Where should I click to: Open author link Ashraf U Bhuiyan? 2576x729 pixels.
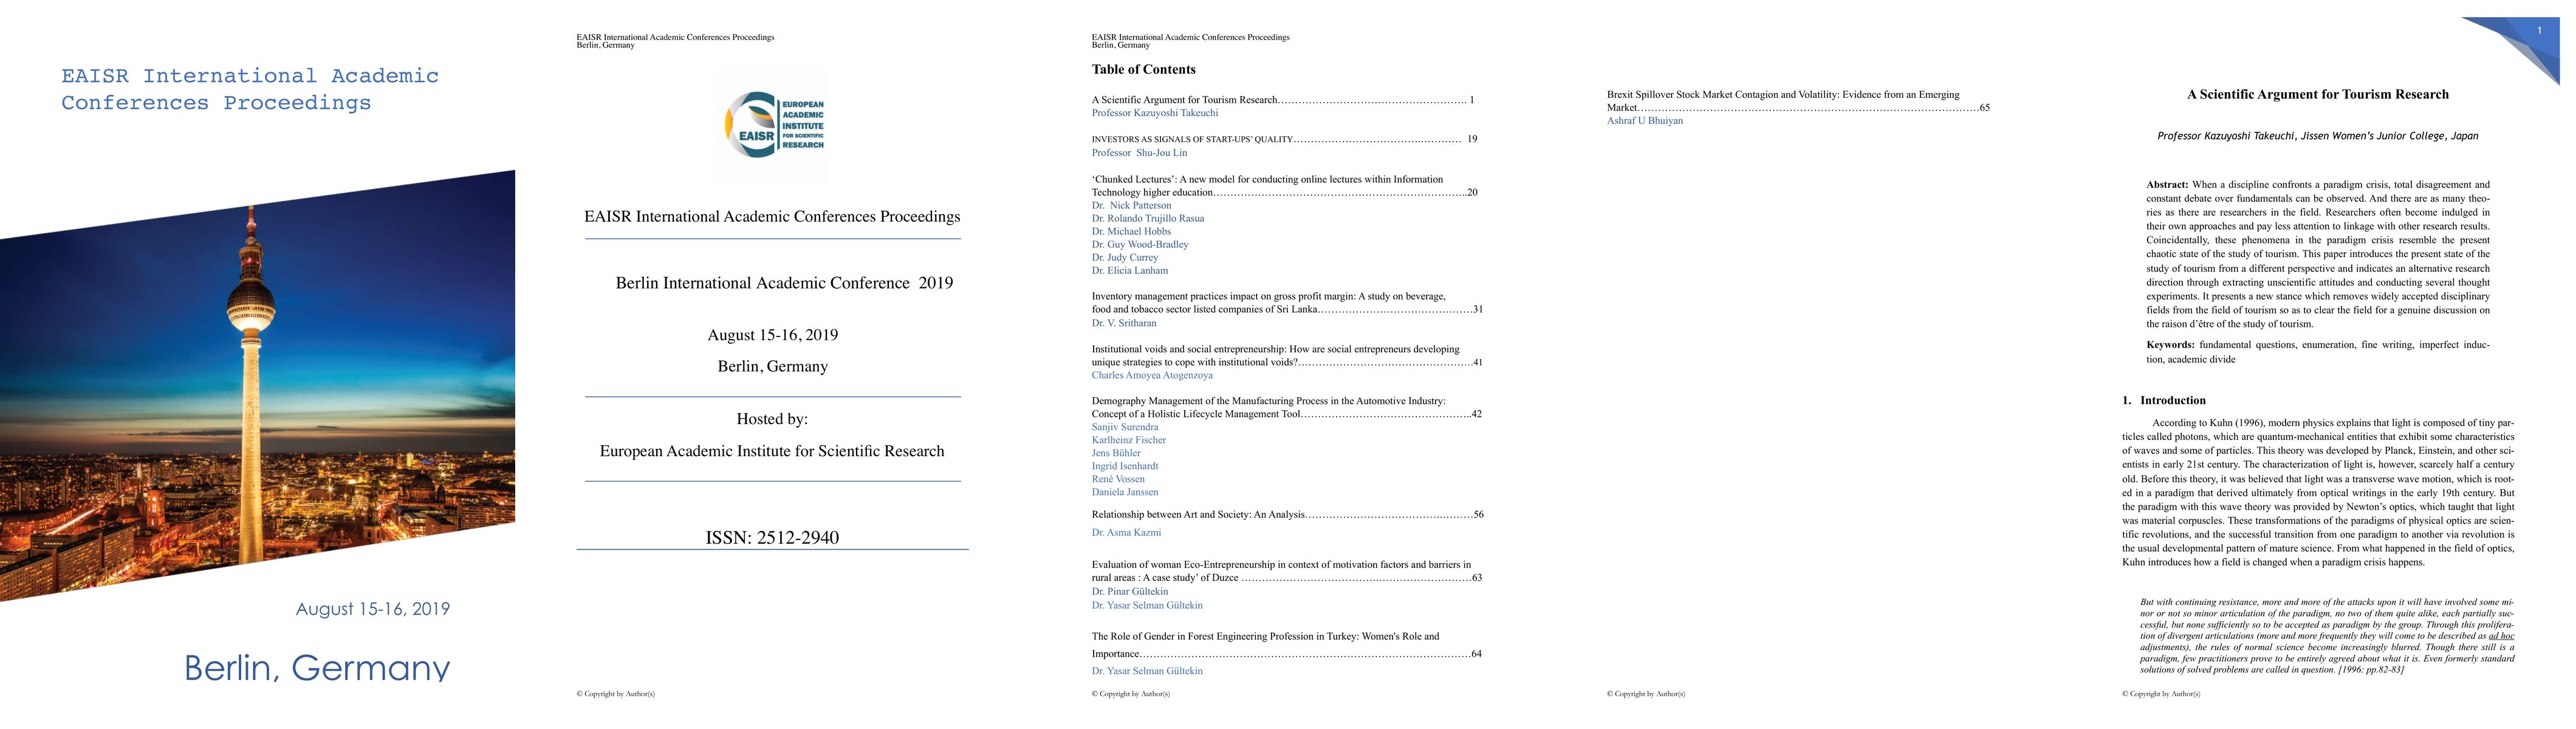click(1645, 121)
